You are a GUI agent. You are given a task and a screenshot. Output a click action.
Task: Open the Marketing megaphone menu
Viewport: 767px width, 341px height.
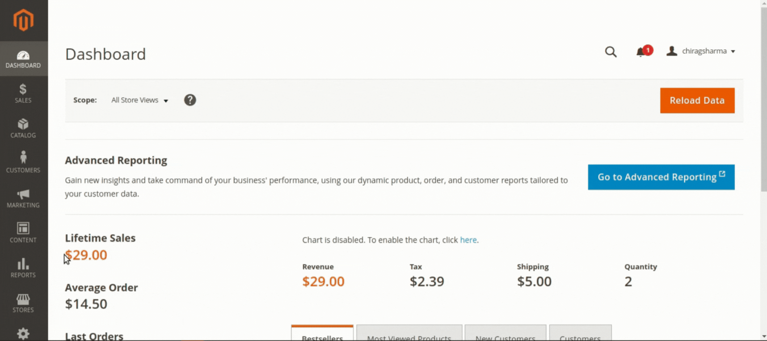tap(23, 198)
